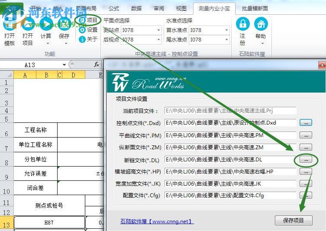Viewport: 326px width, 231px height.
Task: Click the 纵断面文件 path field
Action: coord(230,147)
